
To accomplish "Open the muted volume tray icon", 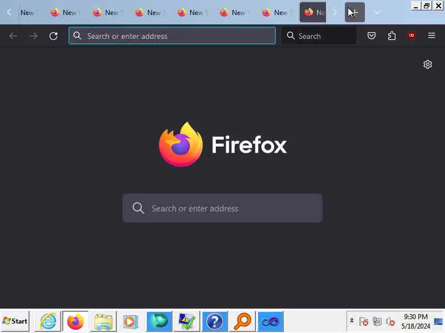I will [x=390, y=321].
